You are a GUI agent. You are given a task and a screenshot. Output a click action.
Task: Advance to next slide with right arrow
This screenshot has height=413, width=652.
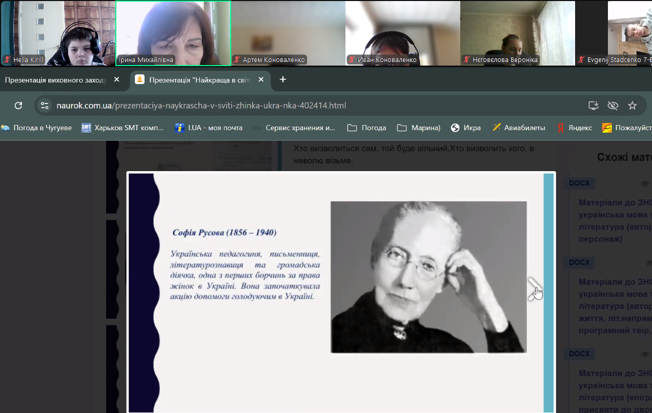coord(535,289)
